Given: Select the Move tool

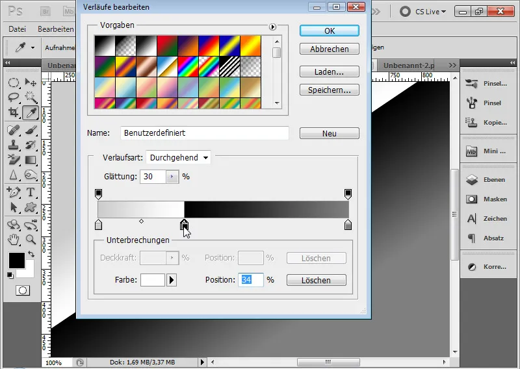Looking at the screenshot, I should (31, 83).
